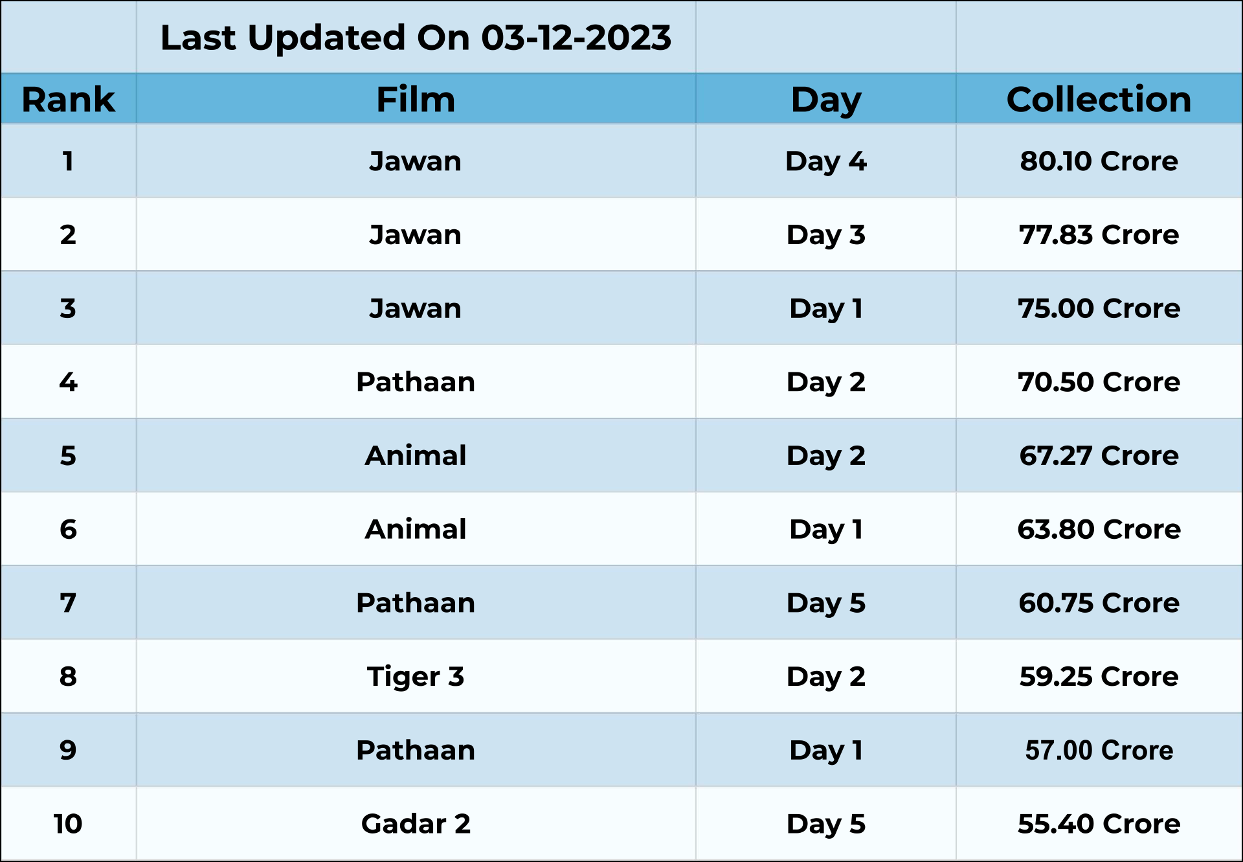
Task: Click the 60.75 Crore collection cell
Action: click(1099, 602)
